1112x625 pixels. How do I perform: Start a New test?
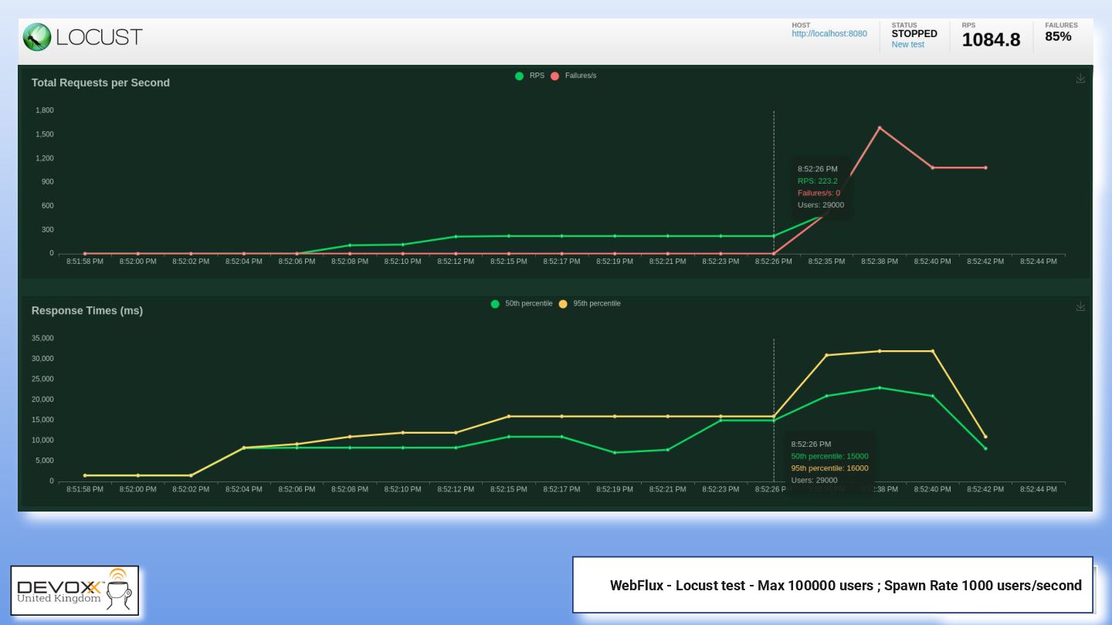point(907,45)
